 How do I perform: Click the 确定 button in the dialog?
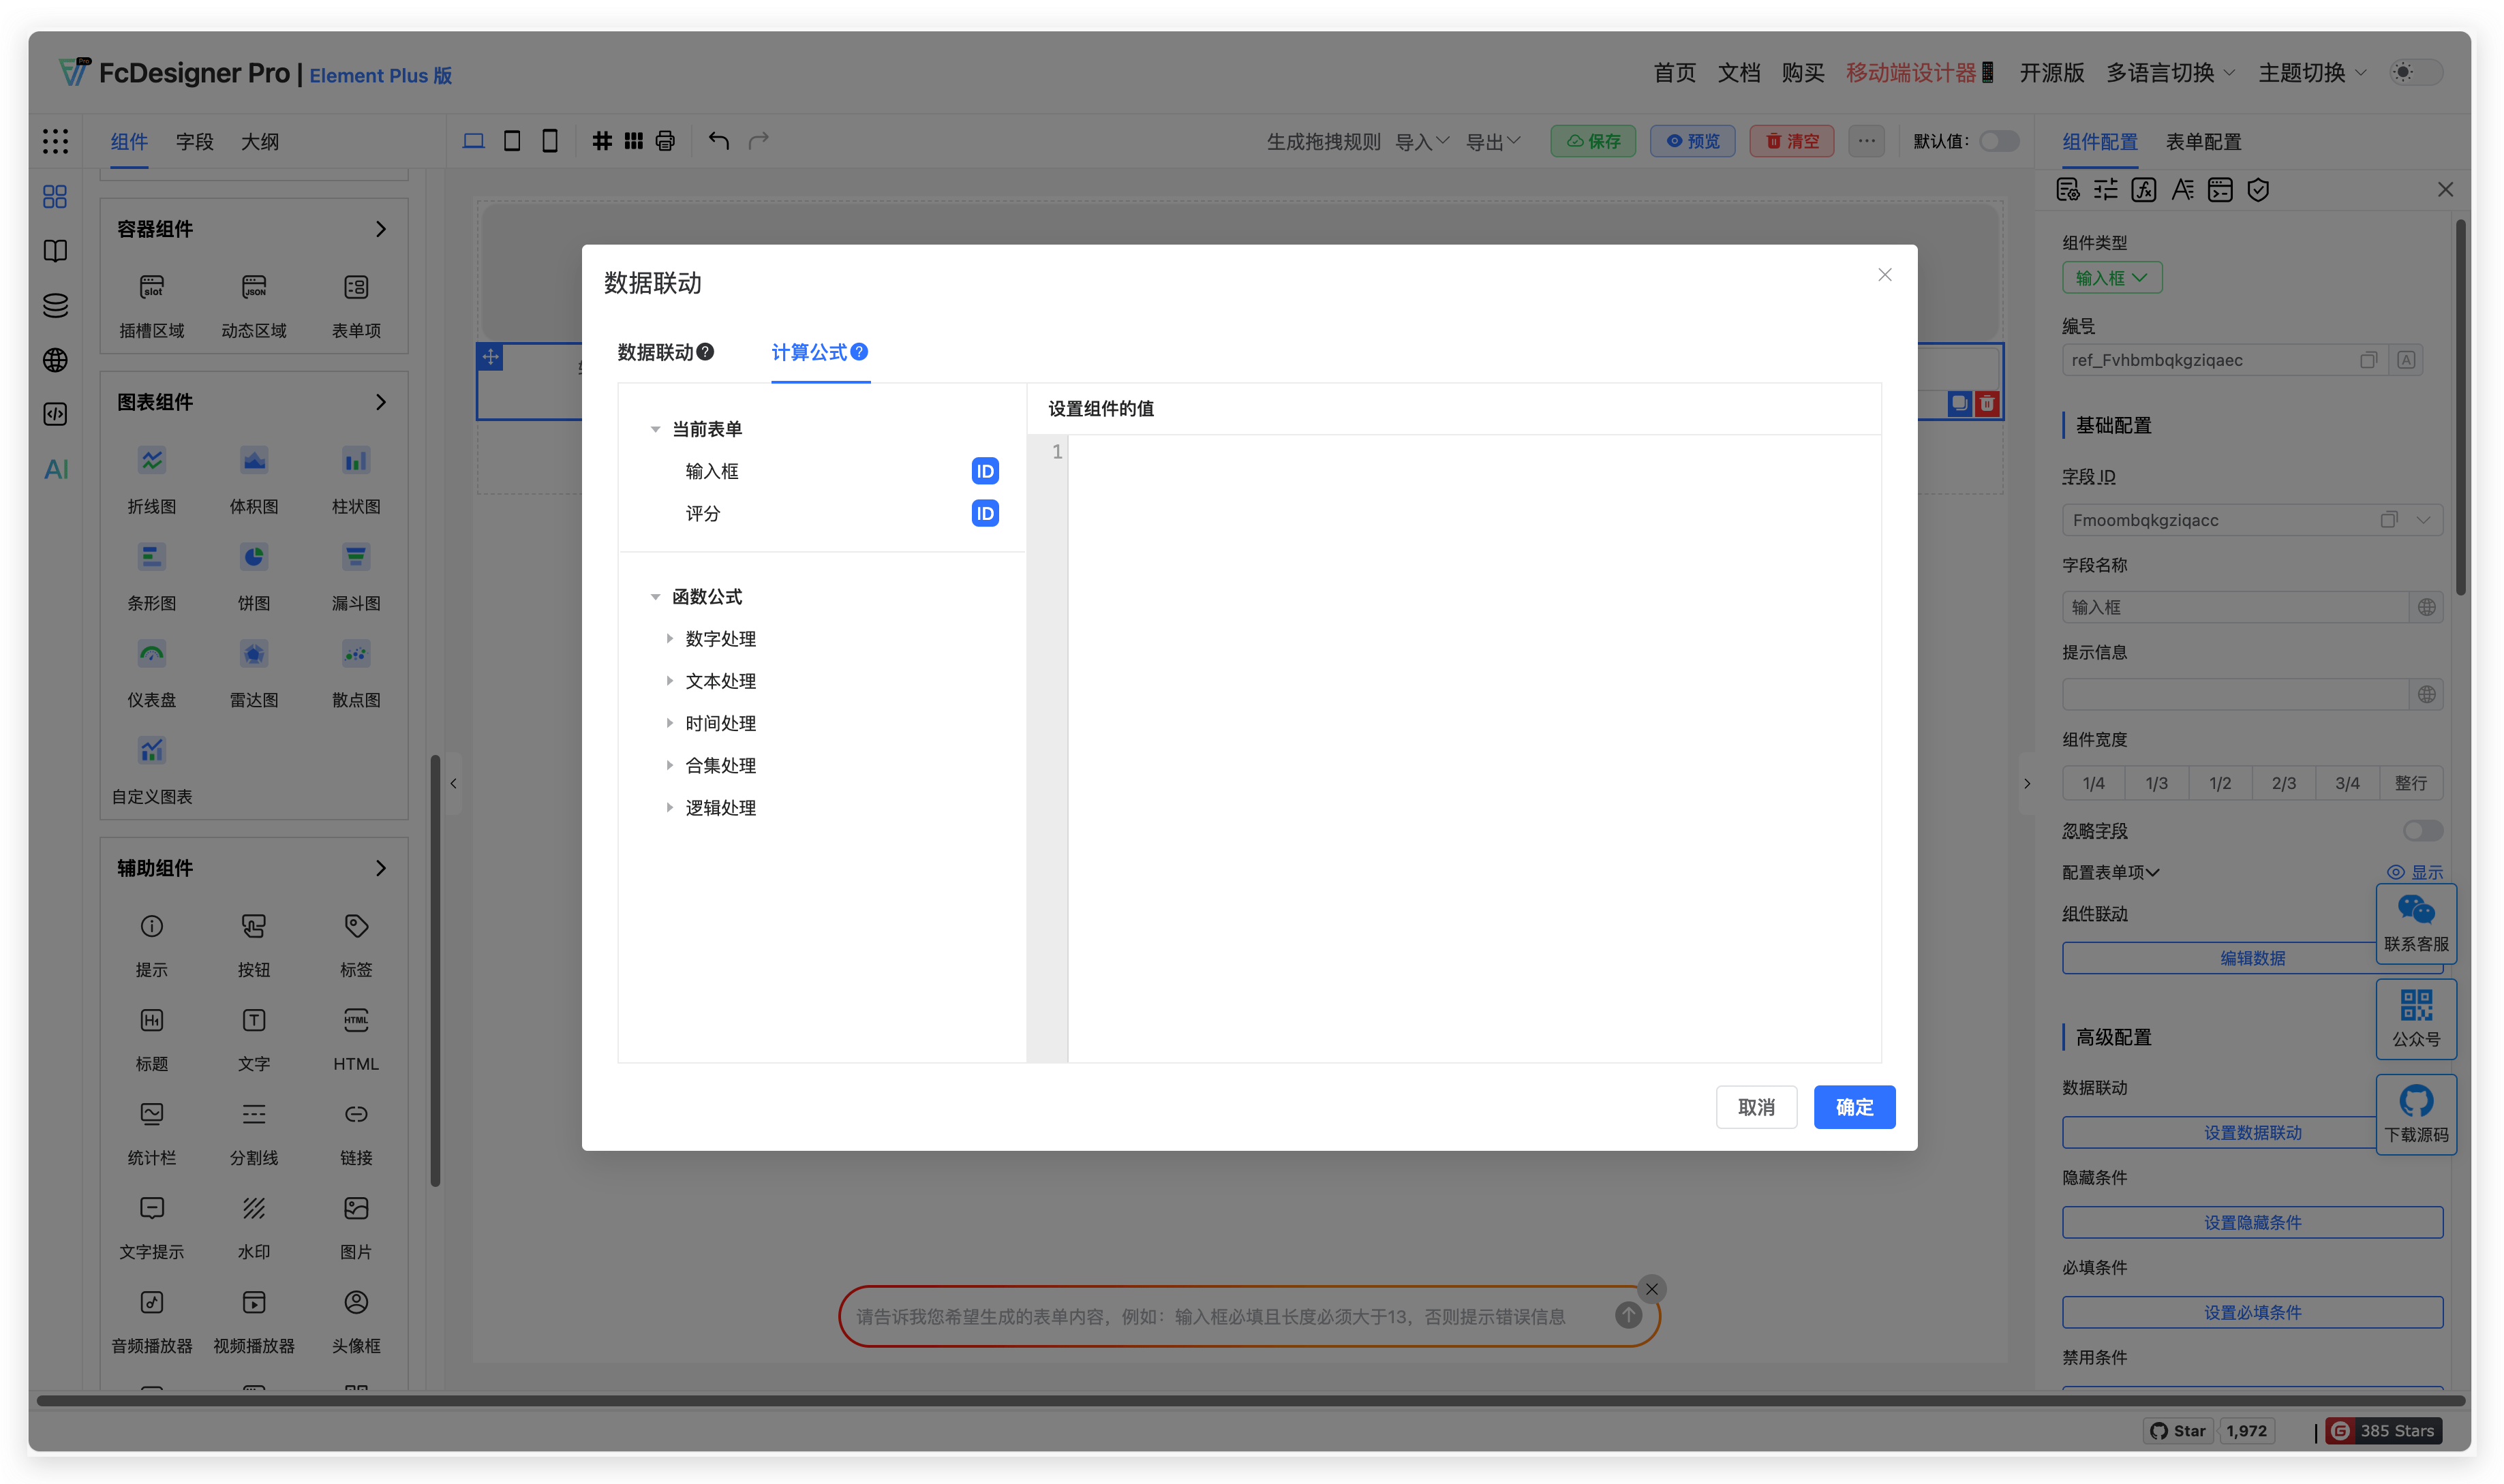pos(1854,1107)
